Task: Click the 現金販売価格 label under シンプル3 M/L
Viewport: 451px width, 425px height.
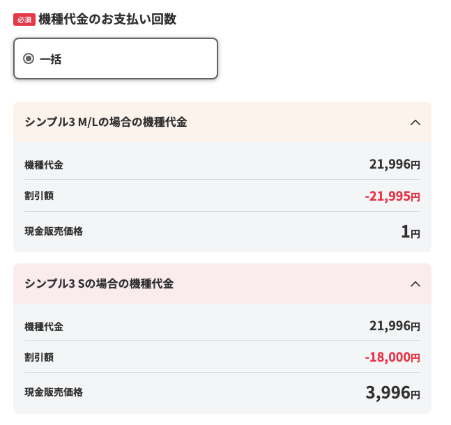Action: tap(54, 231)
